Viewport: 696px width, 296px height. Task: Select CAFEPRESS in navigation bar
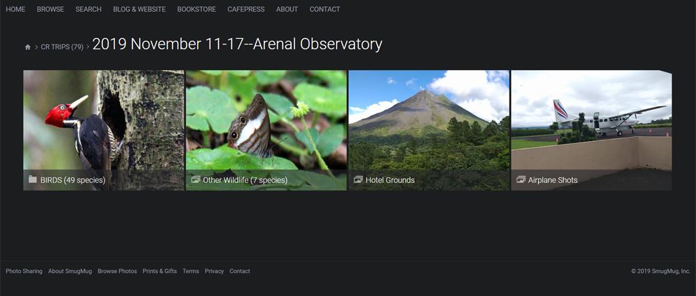coord(246,9)
